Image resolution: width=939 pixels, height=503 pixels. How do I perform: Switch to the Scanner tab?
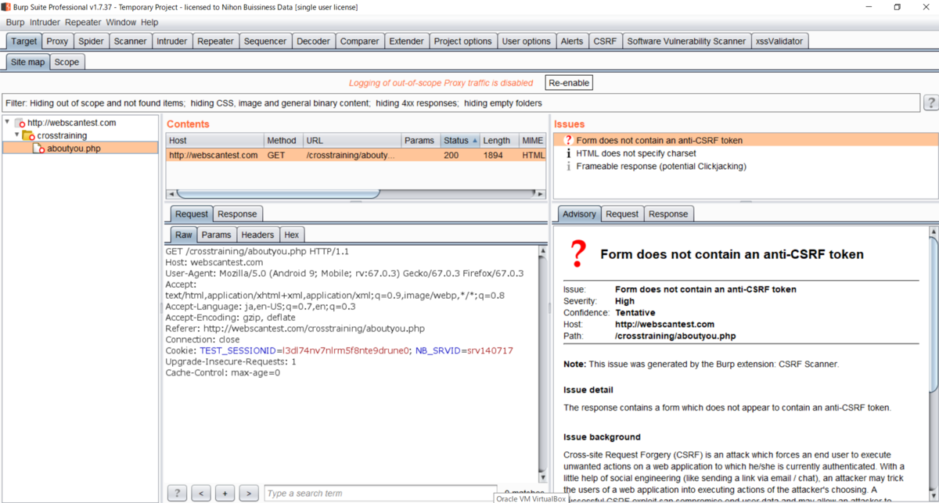tap(130, 41)
